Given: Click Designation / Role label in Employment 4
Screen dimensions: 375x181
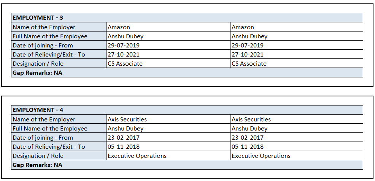Looking at the screenshot, I should (38, 156).
